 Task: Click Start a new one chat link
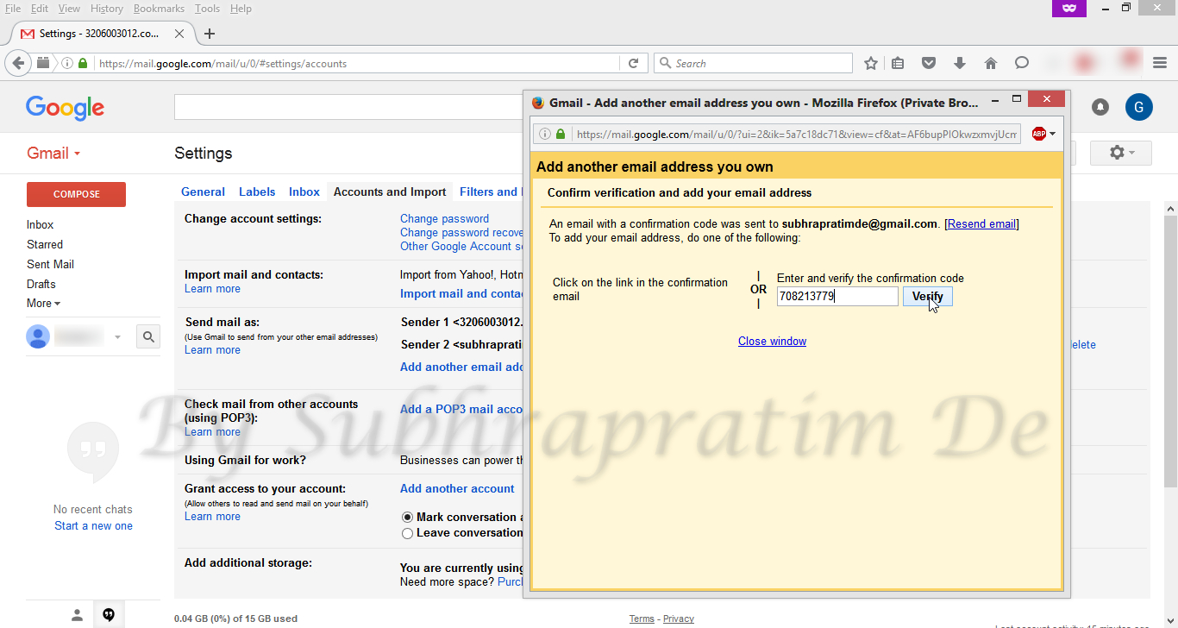tap(93, 526)
